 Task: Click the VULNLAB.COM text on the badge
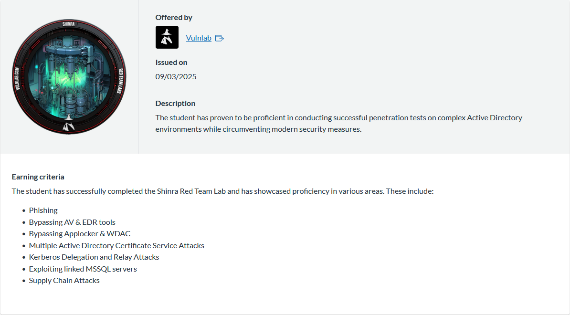pyautogui.click(x=17, y=78)
